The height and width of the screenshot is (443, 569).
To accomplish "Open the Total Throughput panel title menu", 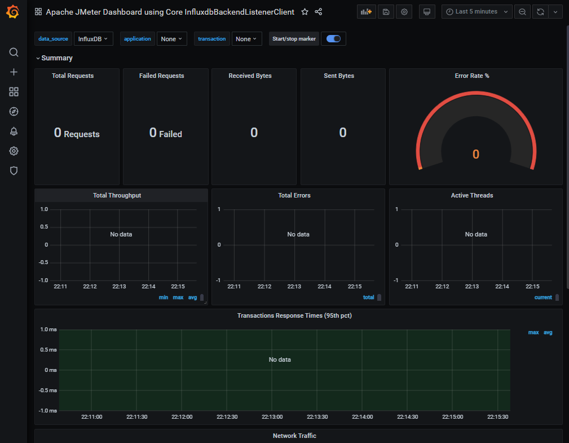I will (x=117, y=195).
